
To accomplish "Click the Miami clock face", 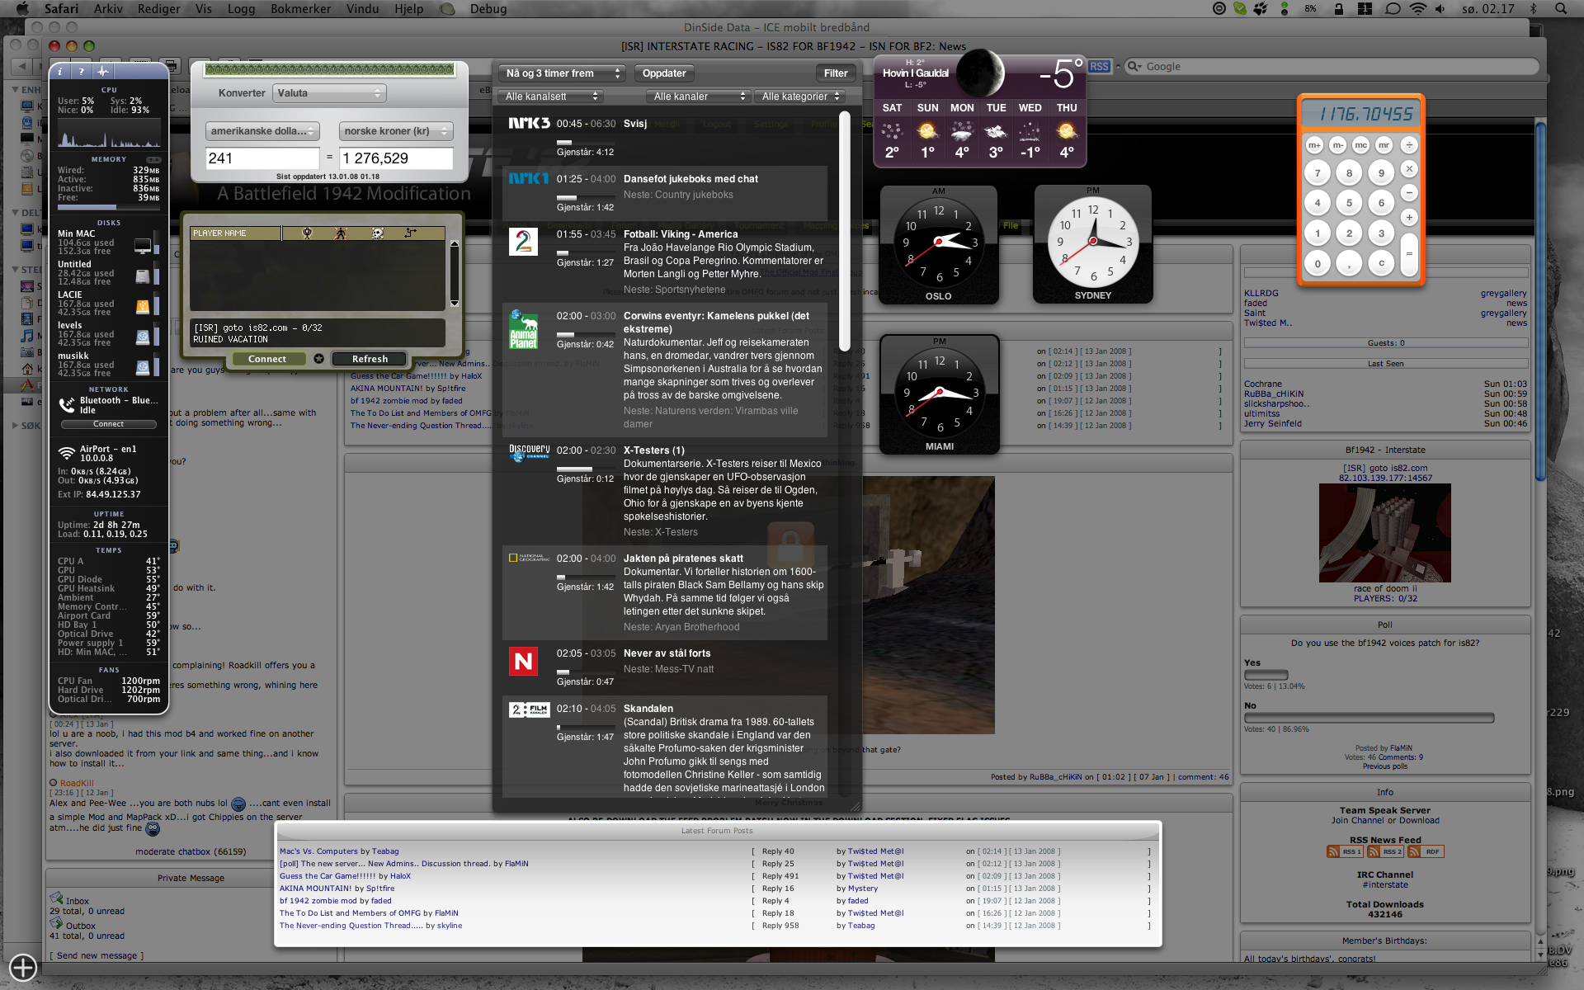I will [940, 392].
